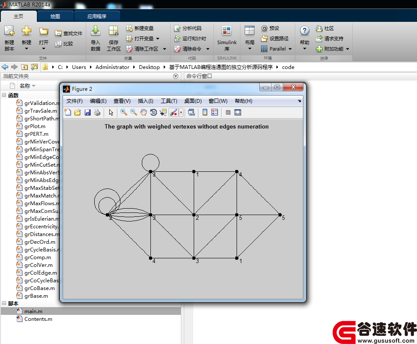Open Simulink Library
This screenshot has height=344, width=417.
click(x=227, y=38)
